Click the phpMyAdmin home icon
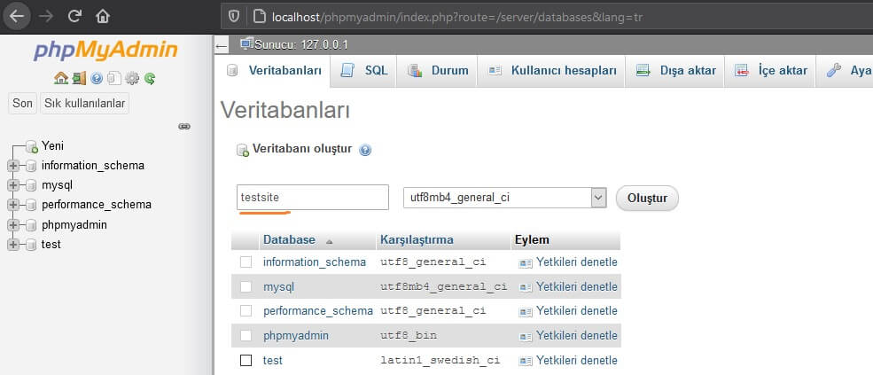Screen dimensions: 873x375 (x=60, y=79)
